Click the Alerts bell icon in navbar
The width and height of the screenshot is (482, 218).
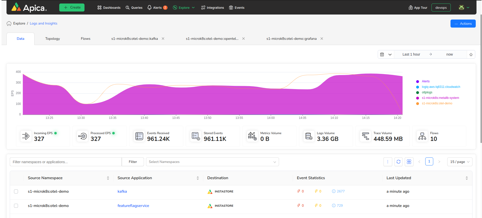pyautogui.click(x=149, y=8)
